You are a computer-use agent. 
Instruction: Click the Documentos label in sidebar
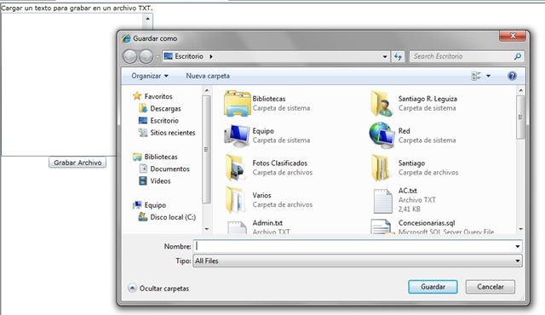click(x=170, y=169)
